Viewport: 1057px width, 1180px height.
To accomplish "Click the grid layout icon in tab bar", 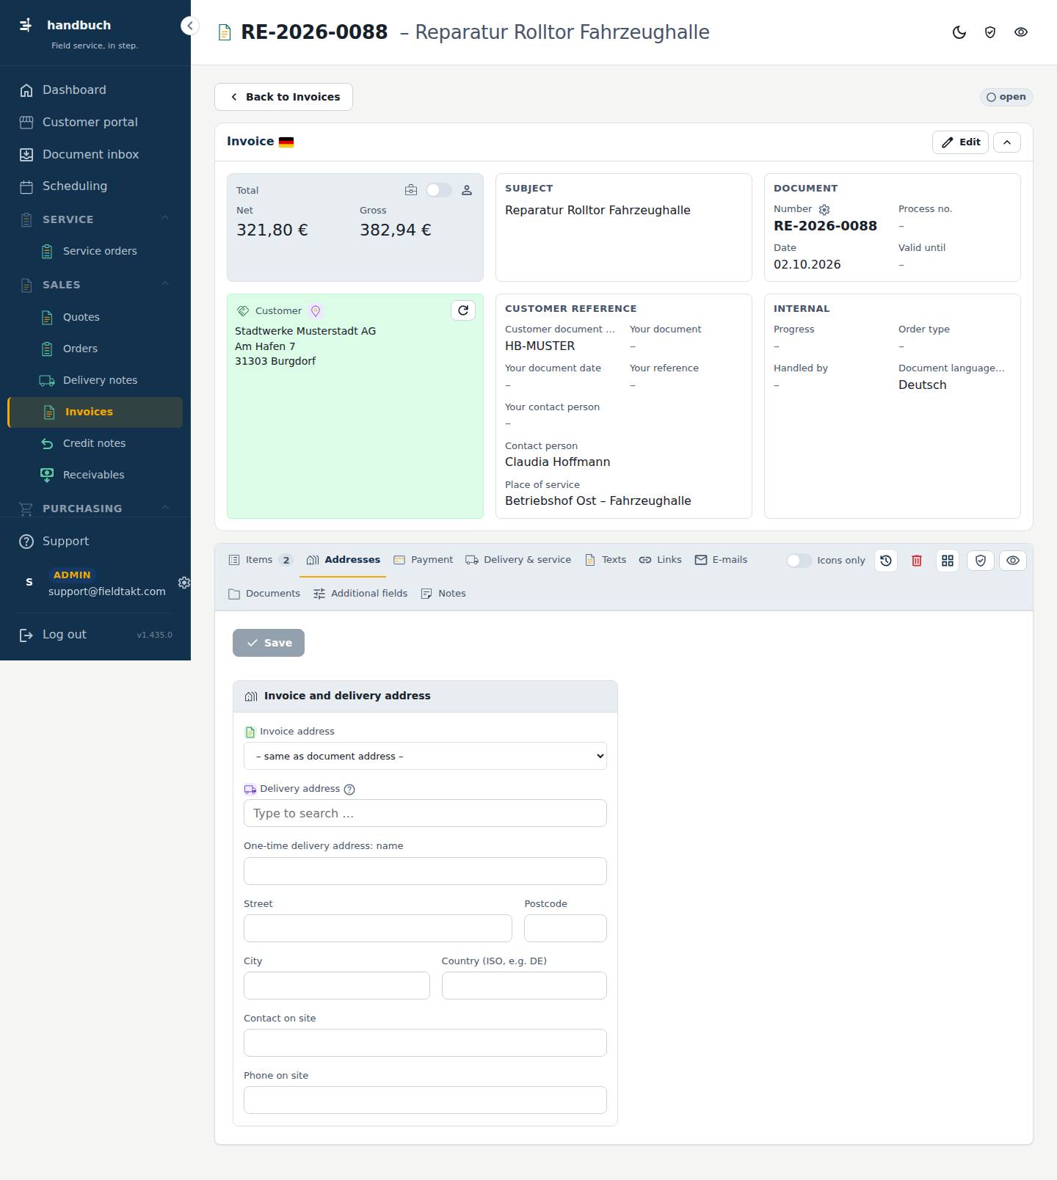I will pos(948,561).
